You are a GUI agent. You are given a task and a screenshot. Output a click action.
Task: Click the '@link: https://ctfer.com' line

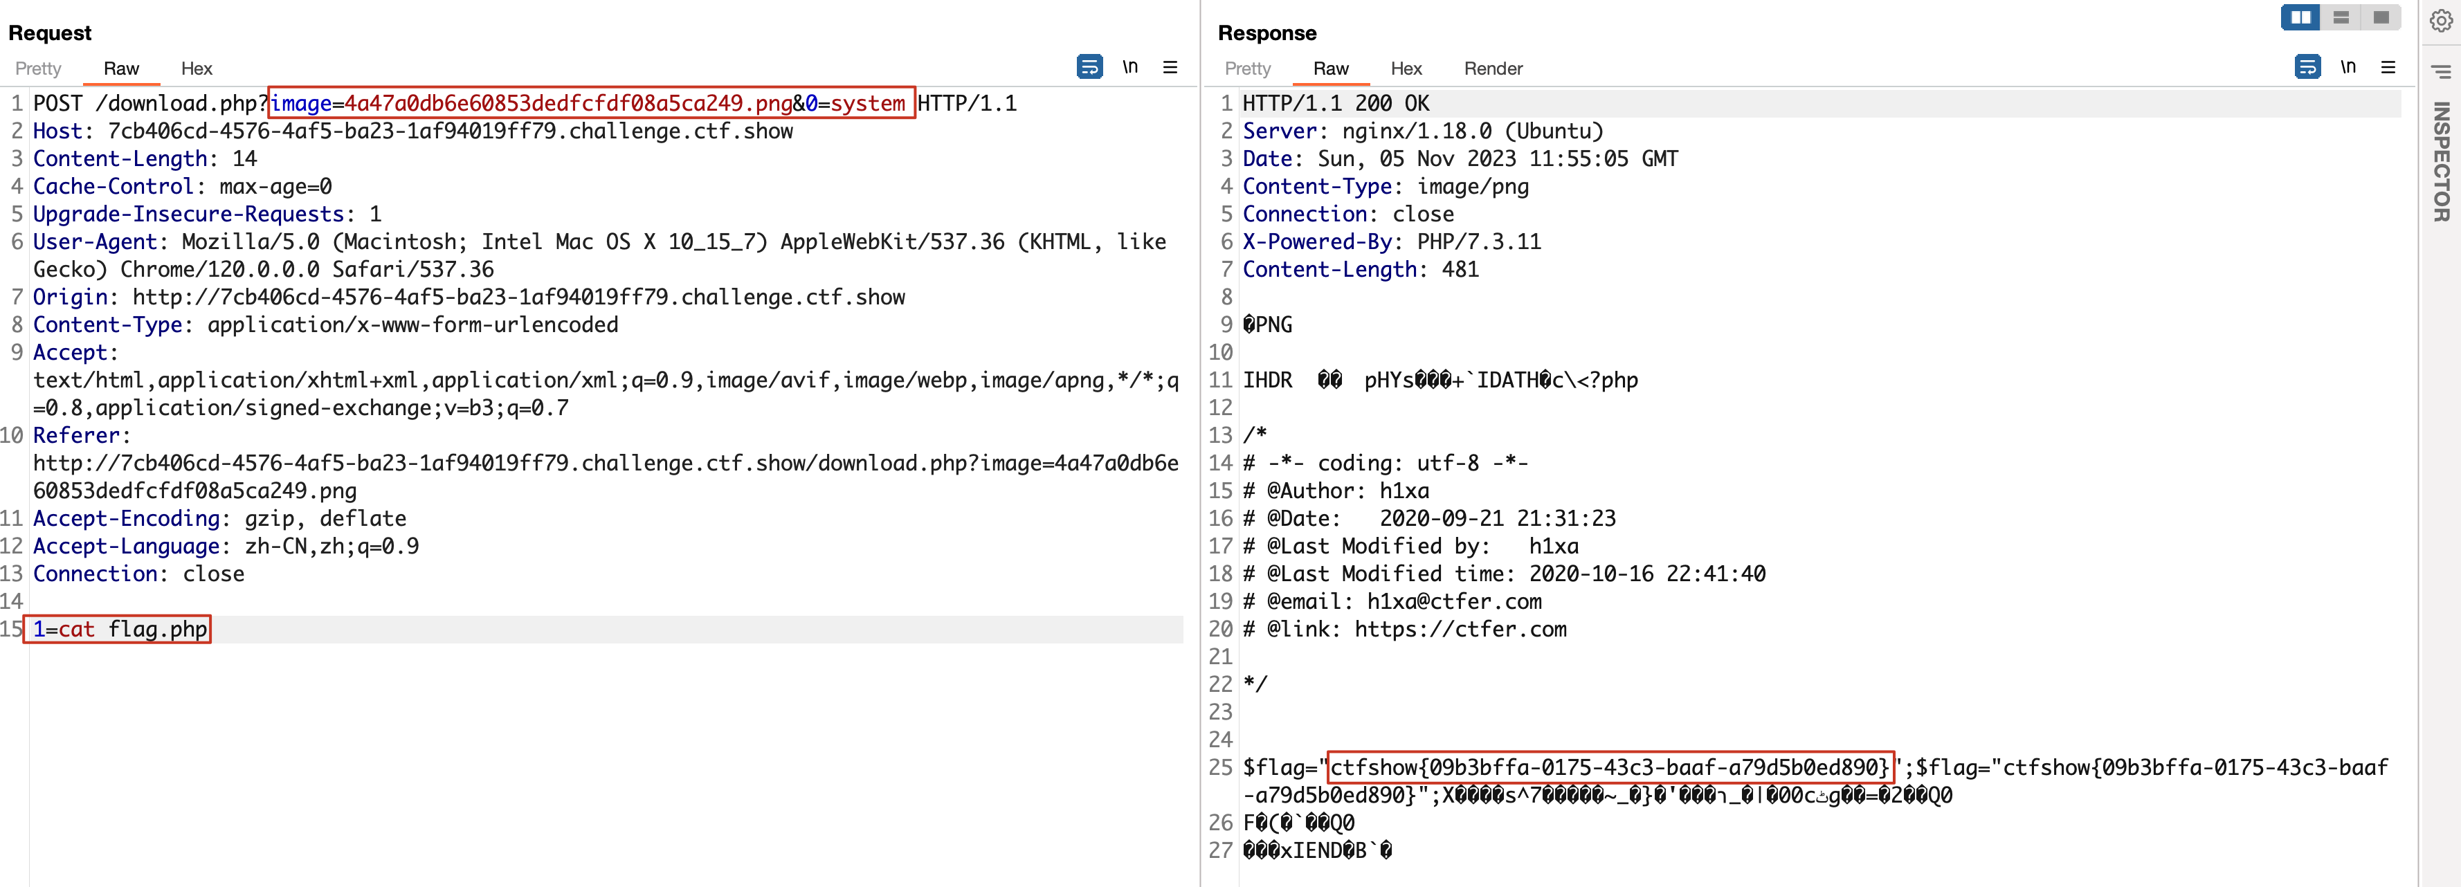click(1404, 629)
